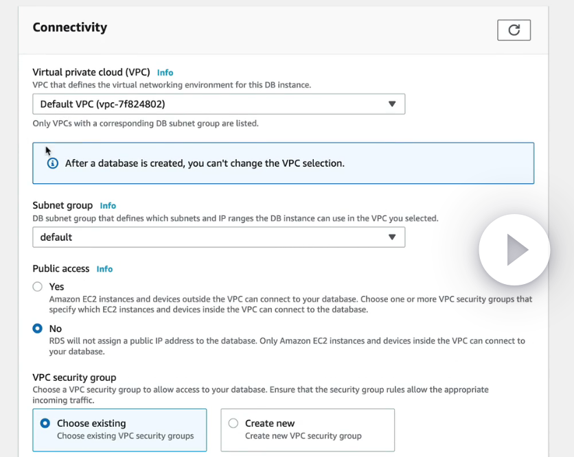Click the "VPC security group" section label
574x457 pixels.
[74, 377]
